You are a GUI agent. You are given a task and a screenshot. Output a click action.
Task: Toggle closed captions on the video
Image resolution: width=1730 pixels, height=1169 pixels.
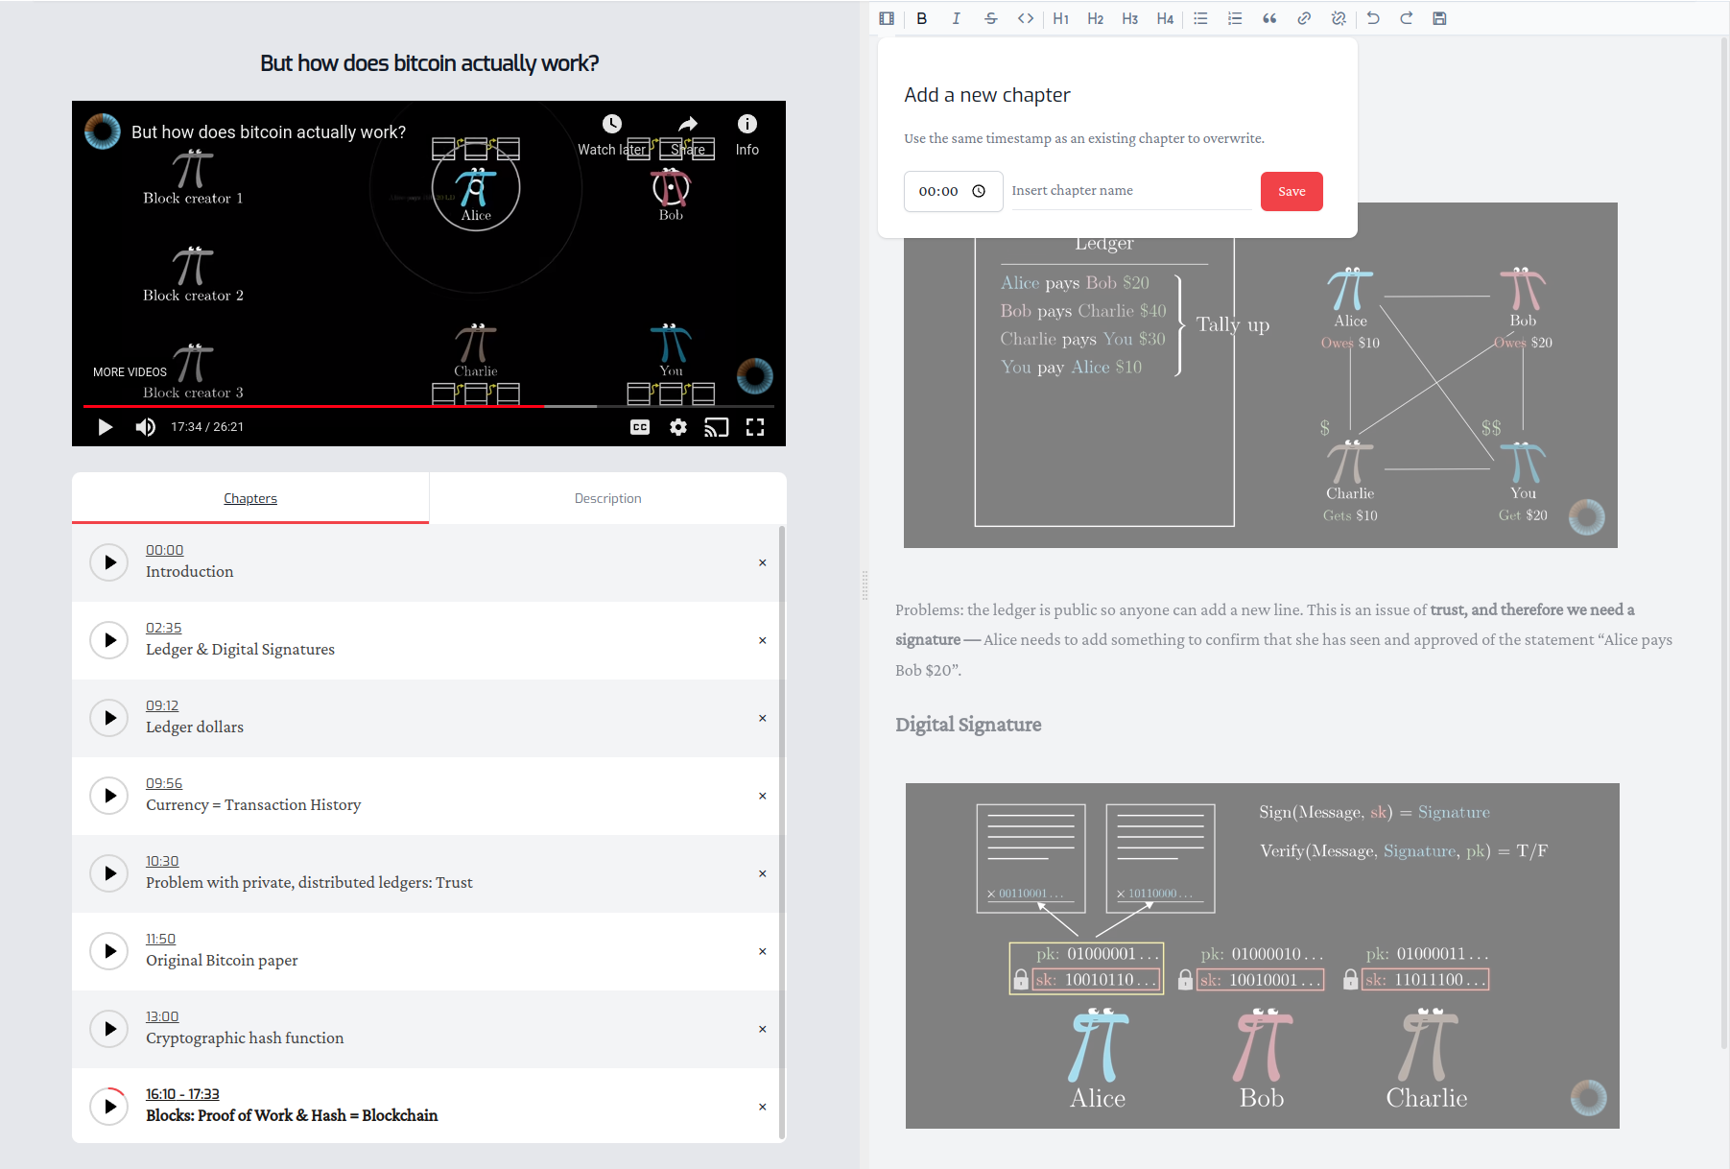(640, 427)
